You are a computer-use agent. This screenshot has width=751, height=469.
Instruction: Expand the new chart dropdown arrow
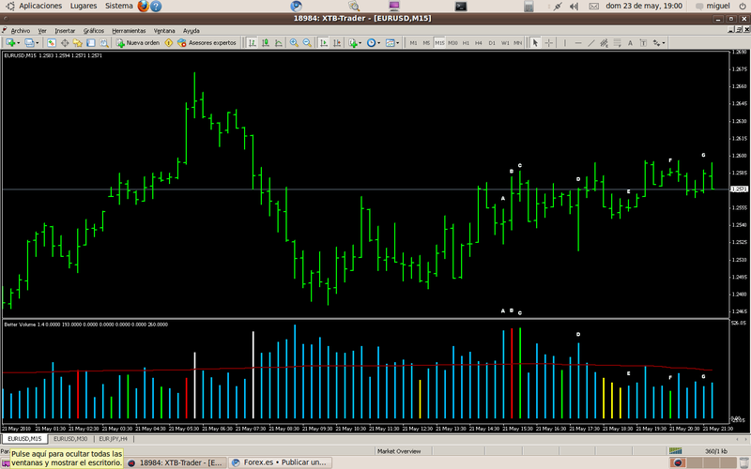point(18,42)
